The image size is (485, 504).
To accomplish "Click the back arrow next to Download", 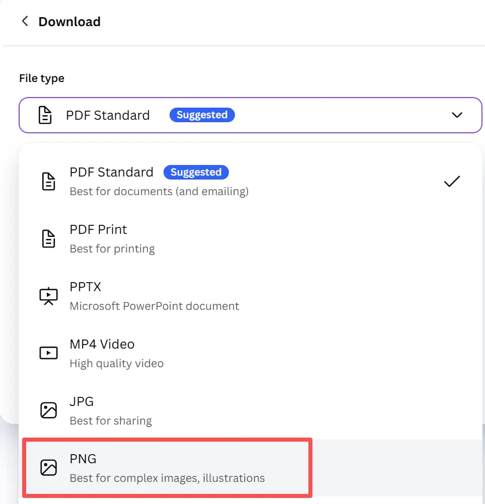I will coord(25,22).
